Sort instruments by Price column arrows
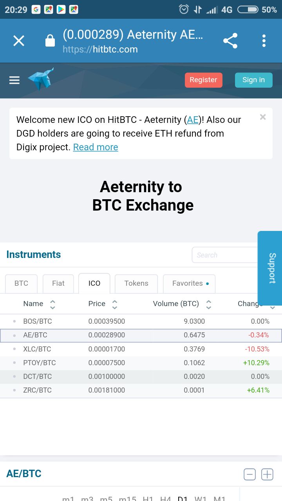This screenshot has height=501, width=282. [x=115, y=304]
